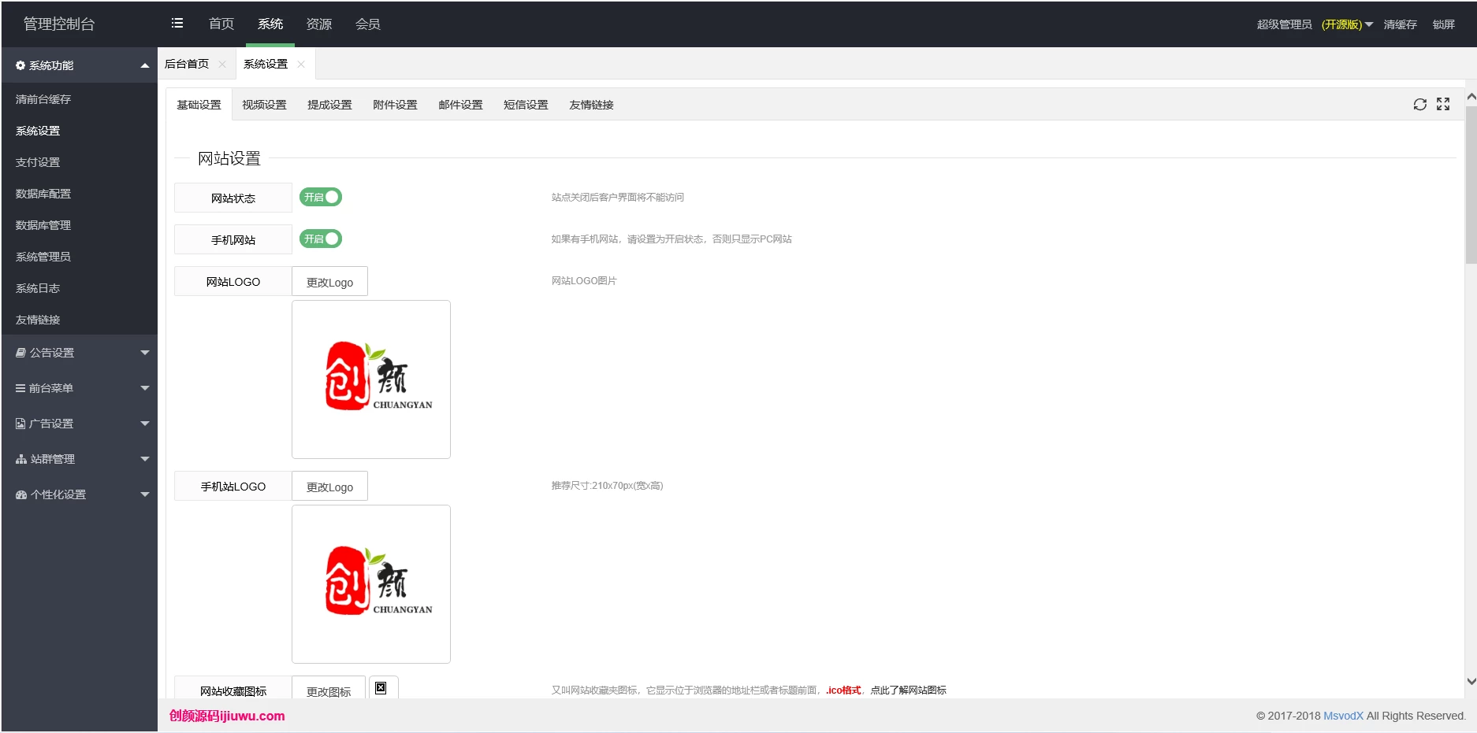Open the MsvodX footer link

(x=1343, y=716)
